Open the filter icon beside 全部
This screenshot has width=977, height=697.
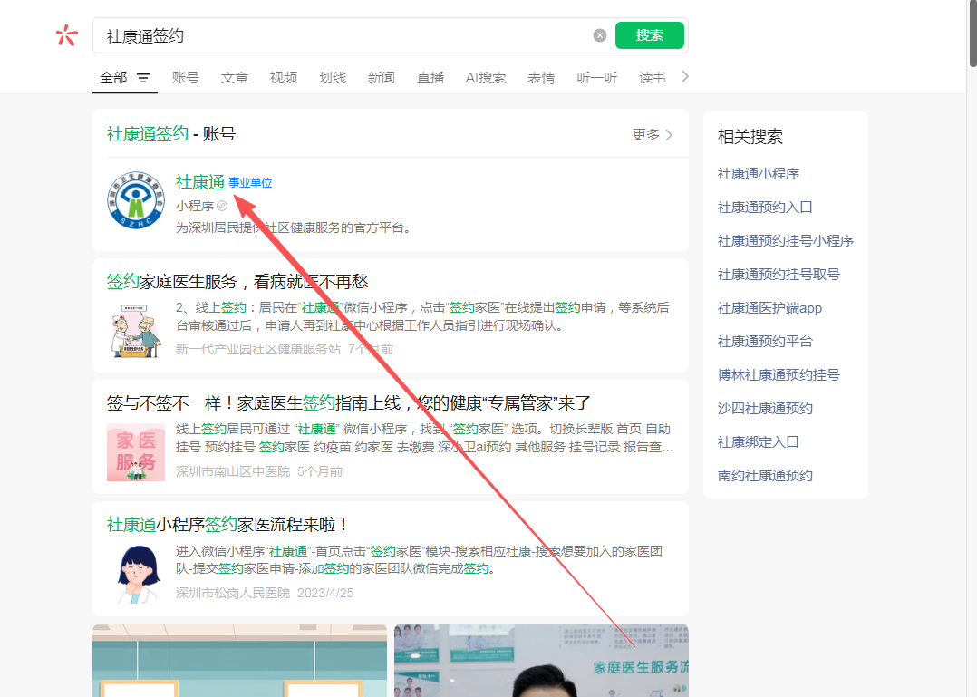tap(143, 78)
